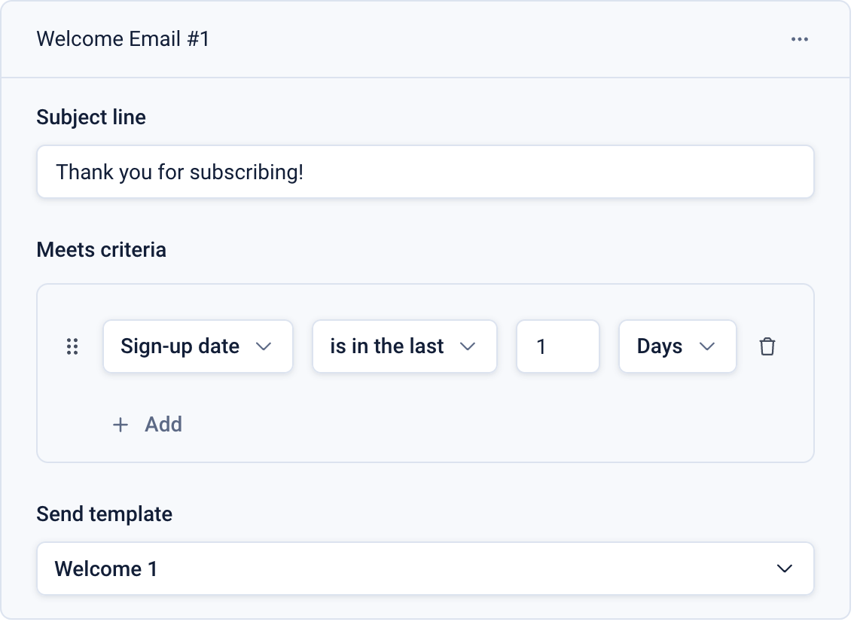The height and width of the screenshot is (622, 854).
Task: Expand the "is in the last" condition dropdown
Action: click(x=404, y=346)
